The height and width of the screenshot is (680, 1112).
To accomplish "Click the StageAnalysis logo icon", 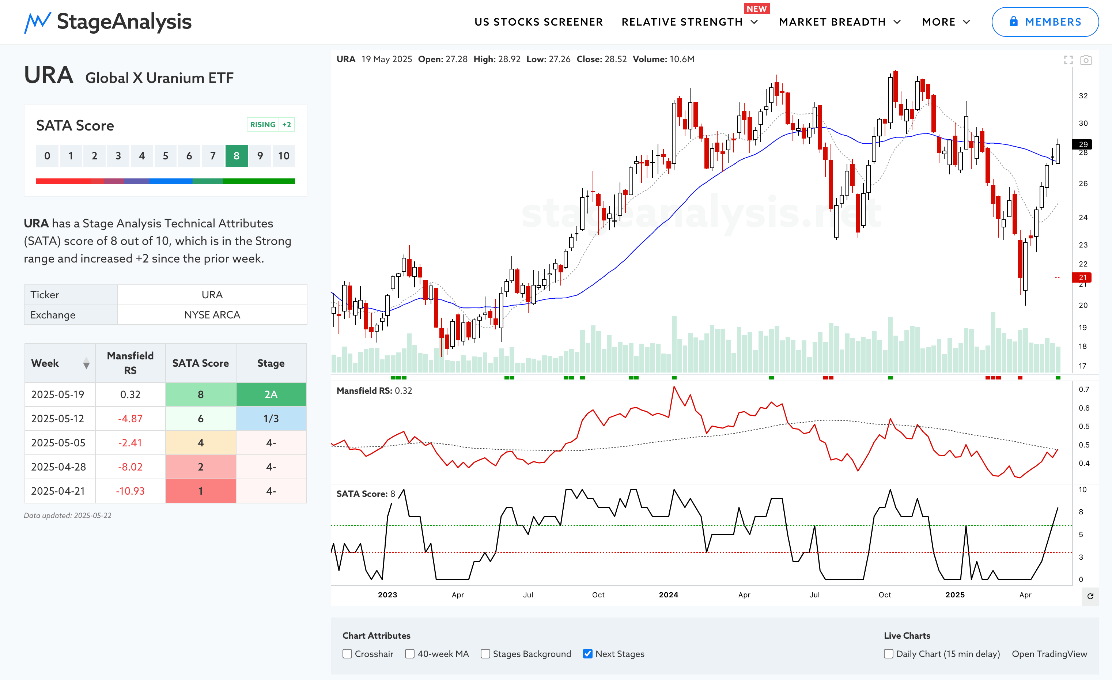I will tap(37, 22).
